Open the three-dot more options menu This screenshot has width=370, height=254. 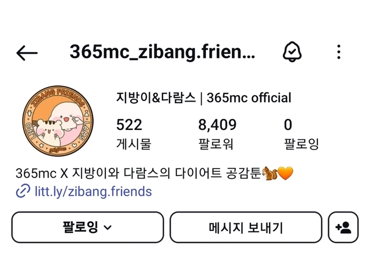point(339,52)
